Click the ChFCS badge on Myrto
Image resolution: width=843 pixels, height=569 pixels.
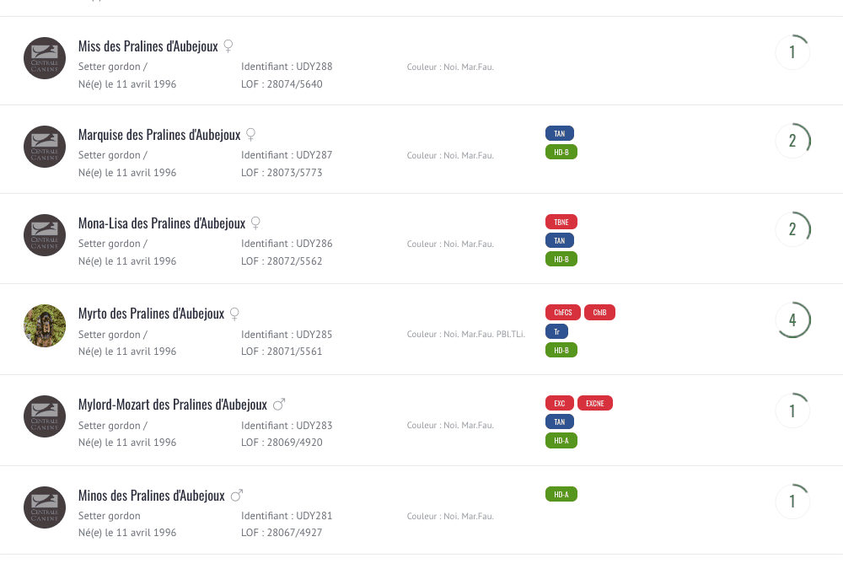[563, 313]
